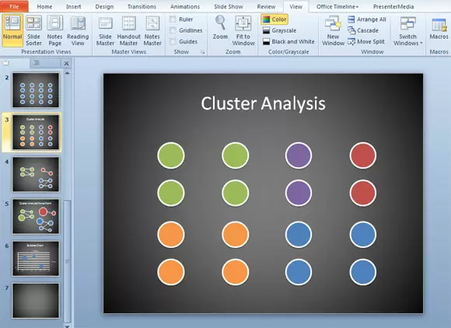Switch to Notes Page view
This screenshot has width=451, height=328.
coord(54,30)
